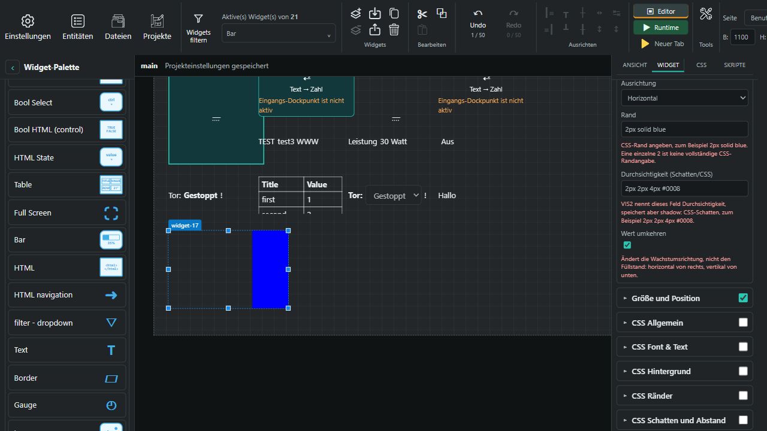767x431 pixels.
Task: Delete widgets with the trash icon
Action: coord(394,29)
